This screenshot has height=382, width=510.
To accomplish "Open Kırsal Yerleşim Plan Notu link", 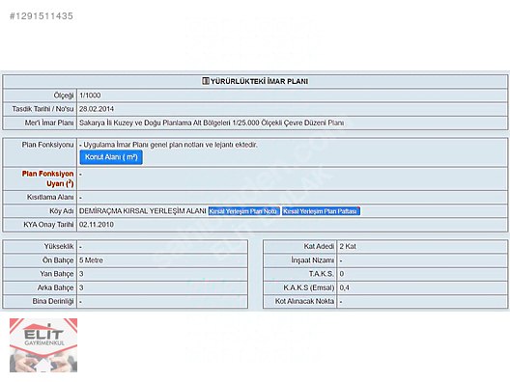I will pos(244,211).
